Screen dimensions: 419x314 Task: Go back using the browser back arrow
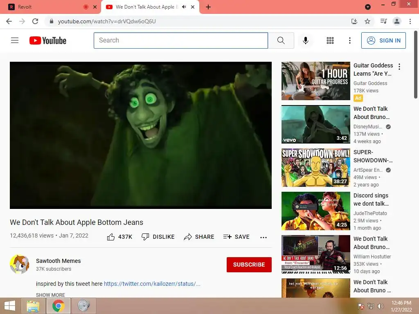(9, 21)
